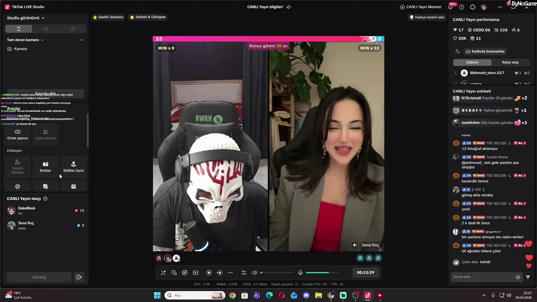The width and height of the screenshot is (537, 302).
Task: Select the dual-screen layout toggle
Action: point(73,29)
